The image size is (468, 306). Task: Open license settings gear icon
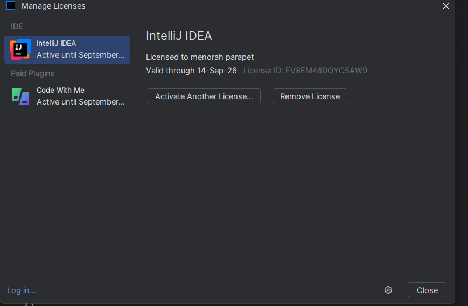tap(388, 290)
